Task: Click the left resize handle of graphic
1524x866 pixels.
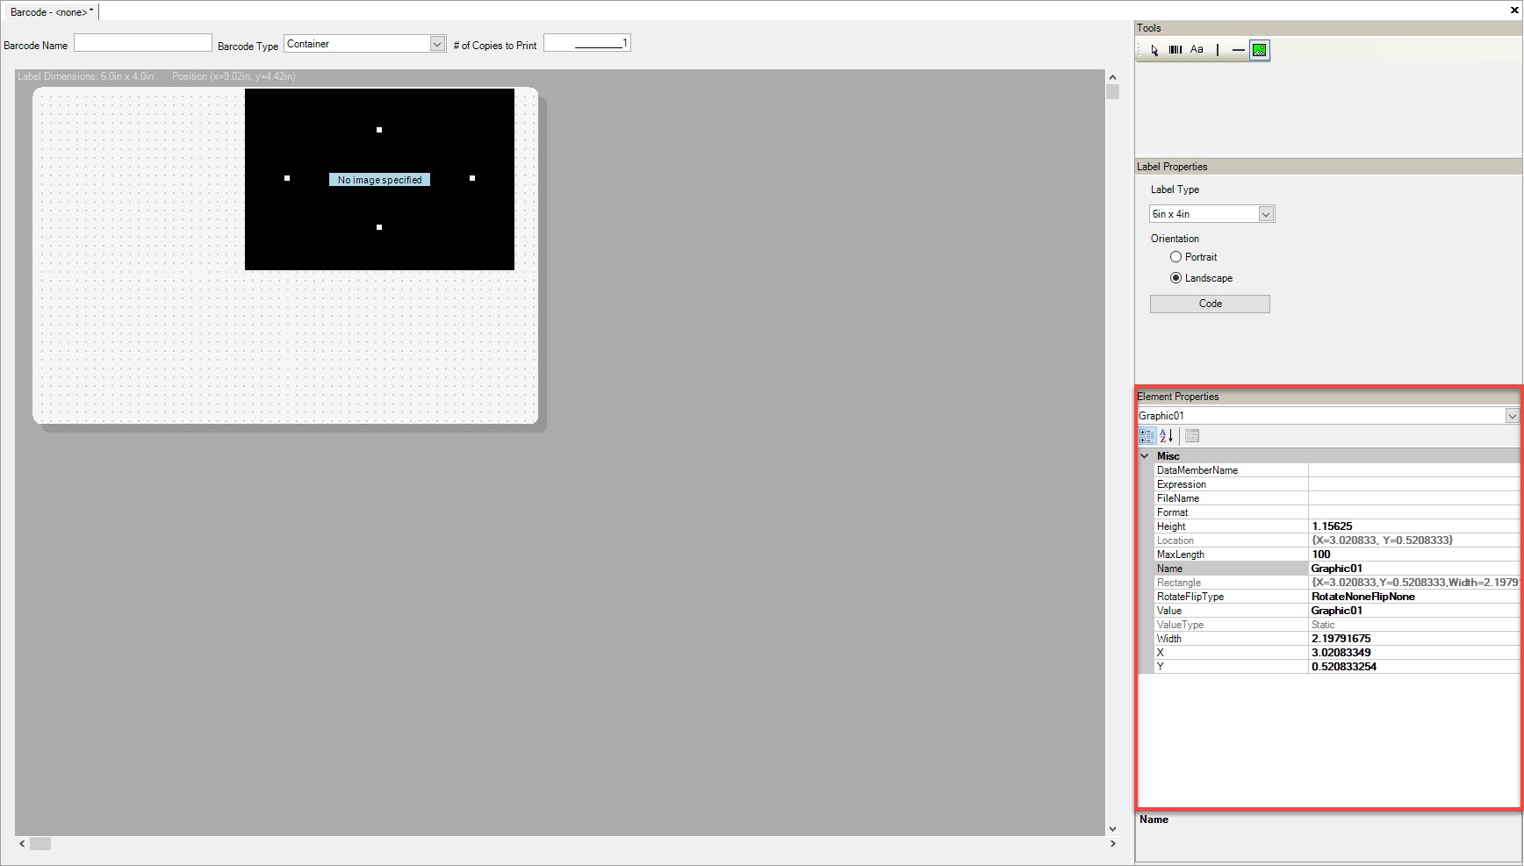Action: [x=287, y=178]
